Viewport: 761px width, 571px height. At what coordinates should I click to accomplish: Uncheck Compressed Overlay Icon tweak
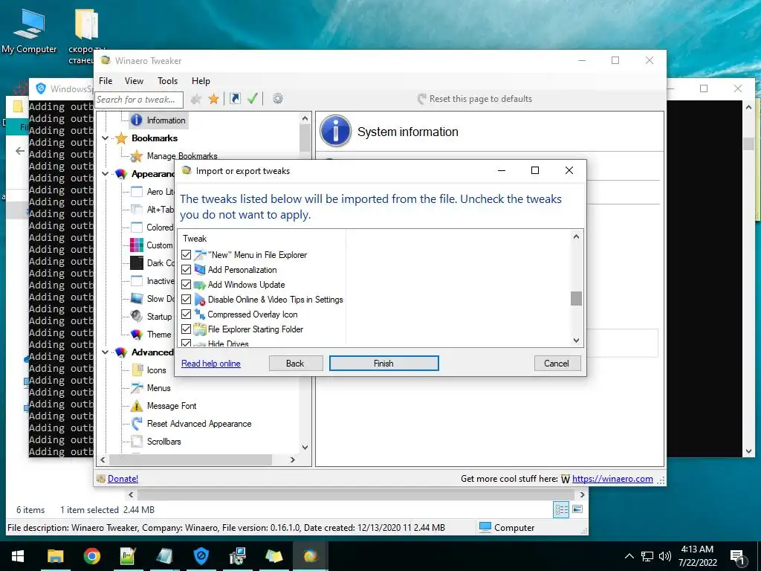187,314
